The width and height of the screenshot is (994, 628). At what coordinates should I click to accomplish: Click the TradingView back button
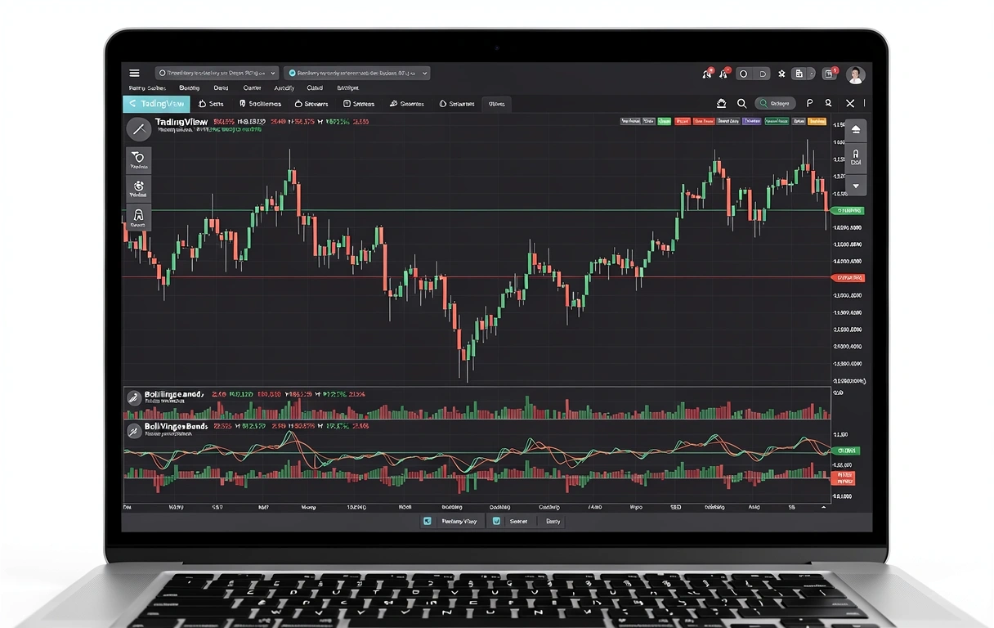click(155, 104)
